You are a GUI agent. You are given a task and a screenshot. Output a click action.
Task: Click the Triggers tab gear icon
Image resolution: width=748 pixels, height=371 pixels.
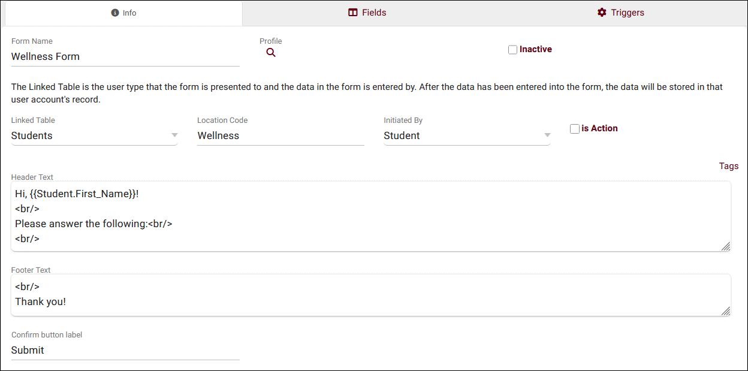click(x=602, y=13)
